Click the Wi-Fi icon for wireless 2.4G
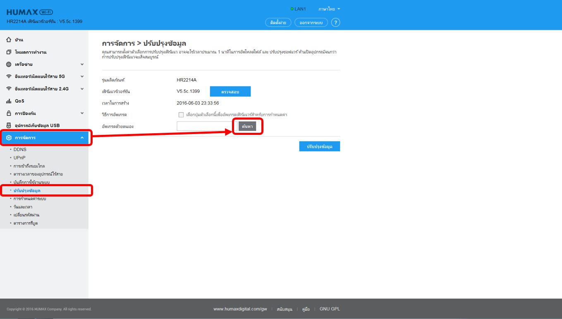Viewport: 562px width, 319px height. (9, 89)
